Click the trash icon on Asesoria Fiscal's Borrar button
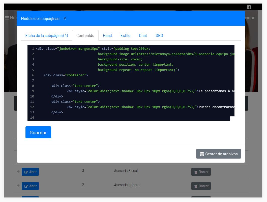The height and width of the screenshot is (202, 267). tap(196, 172)
